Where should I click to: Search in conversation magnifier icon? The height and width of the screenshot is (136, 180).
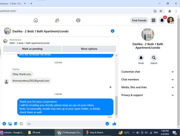tap(154, 58)
